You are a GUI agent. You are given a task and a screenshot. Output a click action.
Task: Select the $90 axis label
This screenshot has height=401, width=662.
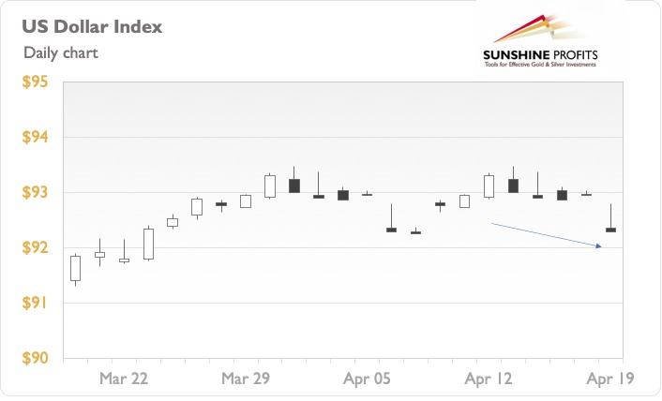(35, 358)
